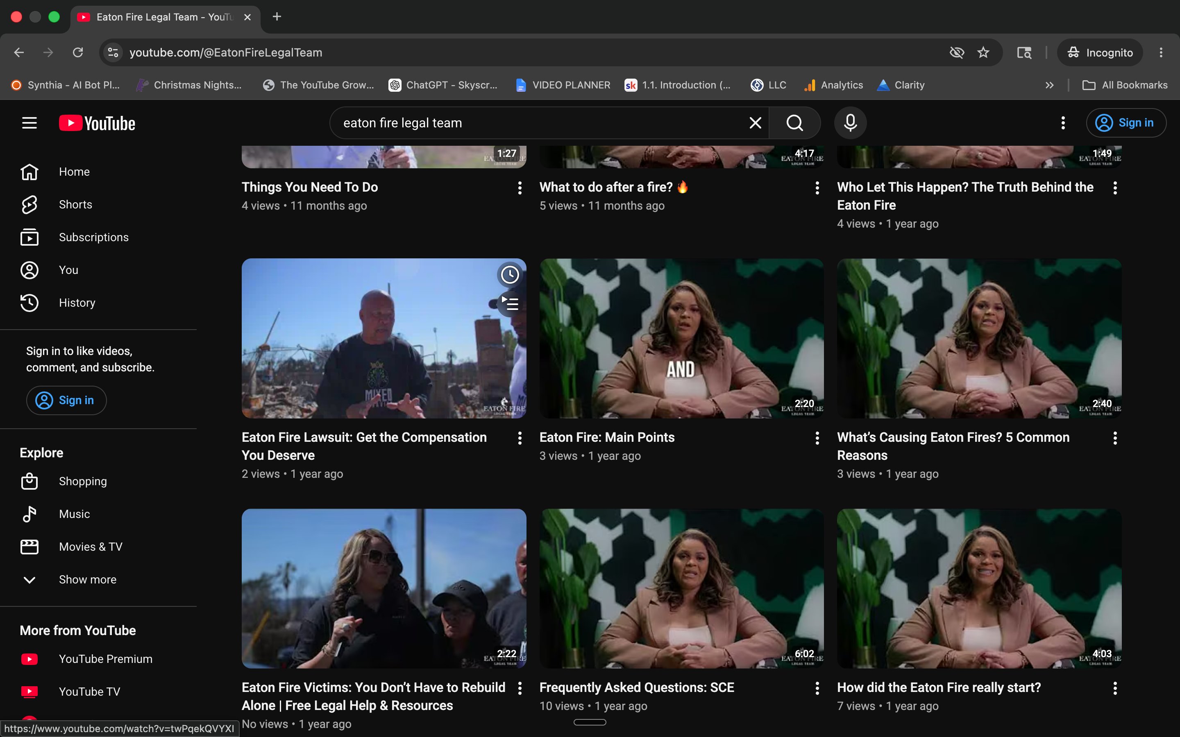Screen dimensions: 1180x737
Task: Click the address bar URL
Action: click(x=225, y=53)
